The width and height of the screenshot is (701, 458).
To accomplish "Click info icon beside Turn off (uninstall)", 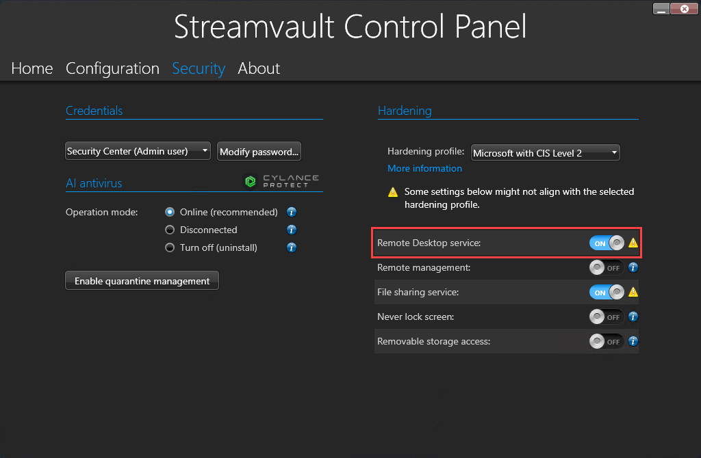I will tap(292, 247).
